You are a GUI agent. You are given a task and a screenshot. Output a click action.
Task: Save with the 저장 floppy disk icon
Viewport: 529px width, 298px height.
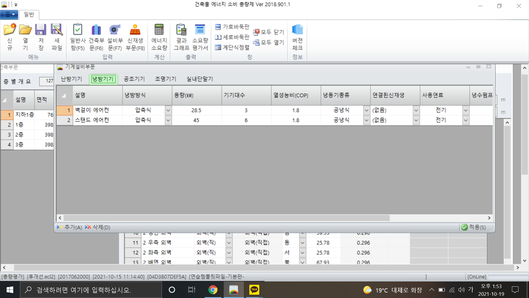click(41, 30)
